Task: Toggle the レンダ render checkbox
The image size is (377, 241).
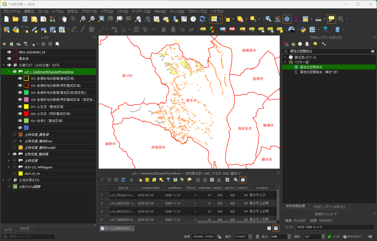Action: click(x=329, y=236)
